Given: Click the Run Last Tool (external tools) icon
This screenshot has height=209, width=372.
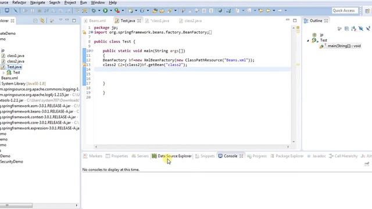Looking at the screenshot, I should 117,10.
